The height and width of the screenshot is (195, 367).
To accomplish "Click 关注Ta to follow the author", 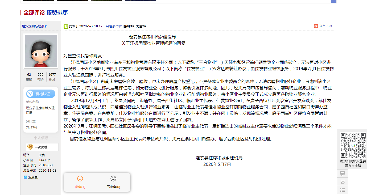I will click(x=141, y=26).
